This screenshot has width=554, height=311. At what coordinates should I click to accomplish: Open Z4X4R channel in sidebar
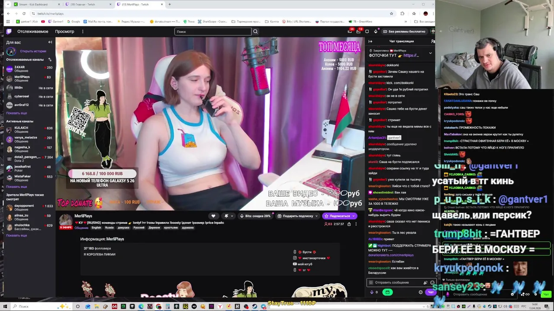tap(29, 69)
